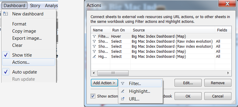Screen dimensions: 238x107
Task: Choose New dashboard menu entry
Action: tap(28, 14)
